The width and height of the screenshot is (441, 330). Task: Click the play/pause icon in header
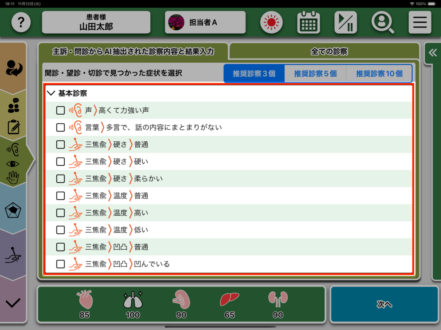click(x=345, y=22)
